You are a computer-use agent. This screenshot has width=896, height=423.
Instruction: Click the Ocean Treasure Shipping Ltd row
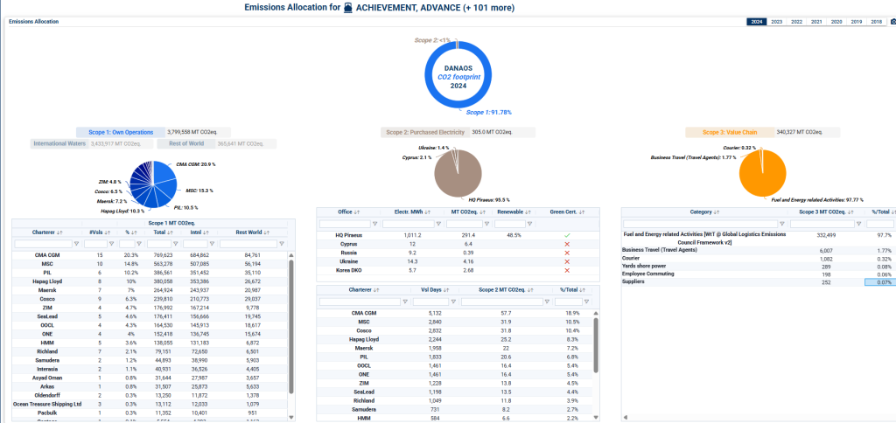[x=149, y=404]
